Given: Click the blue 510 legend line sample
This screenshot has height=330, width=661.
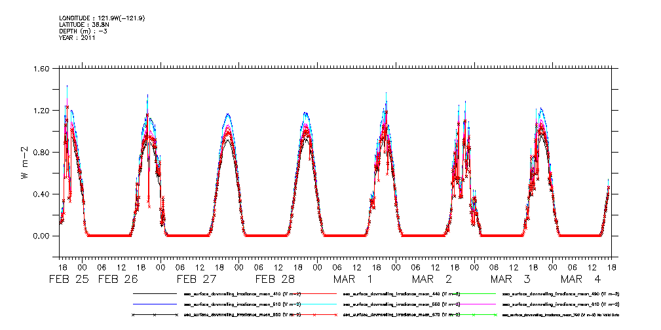Looking at the screenshot, I should [155, 304].
